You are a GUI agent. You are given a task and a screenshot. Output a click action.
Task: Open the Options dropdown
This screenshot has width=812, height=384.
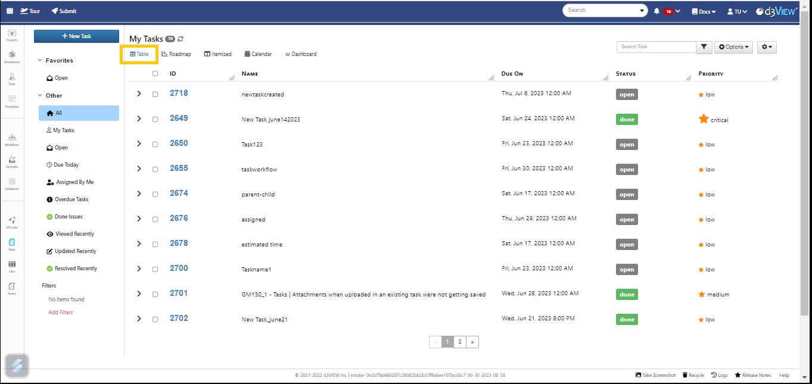(733, 47)
